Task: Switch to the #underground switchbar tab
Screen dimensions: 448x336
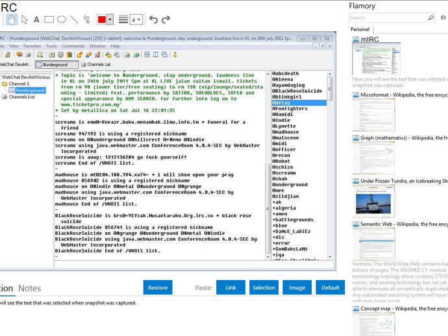Action: coord(56,64)
